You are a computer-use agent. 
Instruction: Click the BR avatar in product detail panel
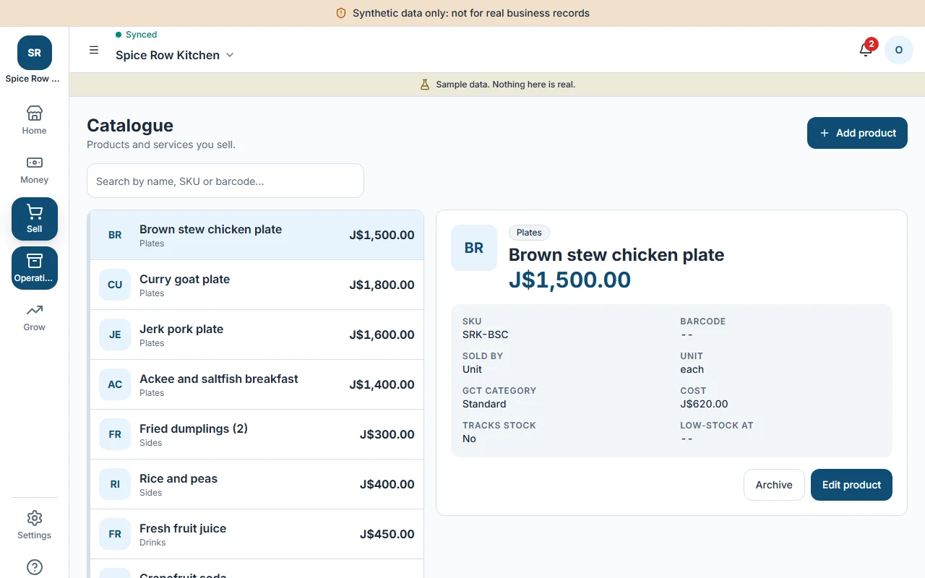click(x=474, y=248)
